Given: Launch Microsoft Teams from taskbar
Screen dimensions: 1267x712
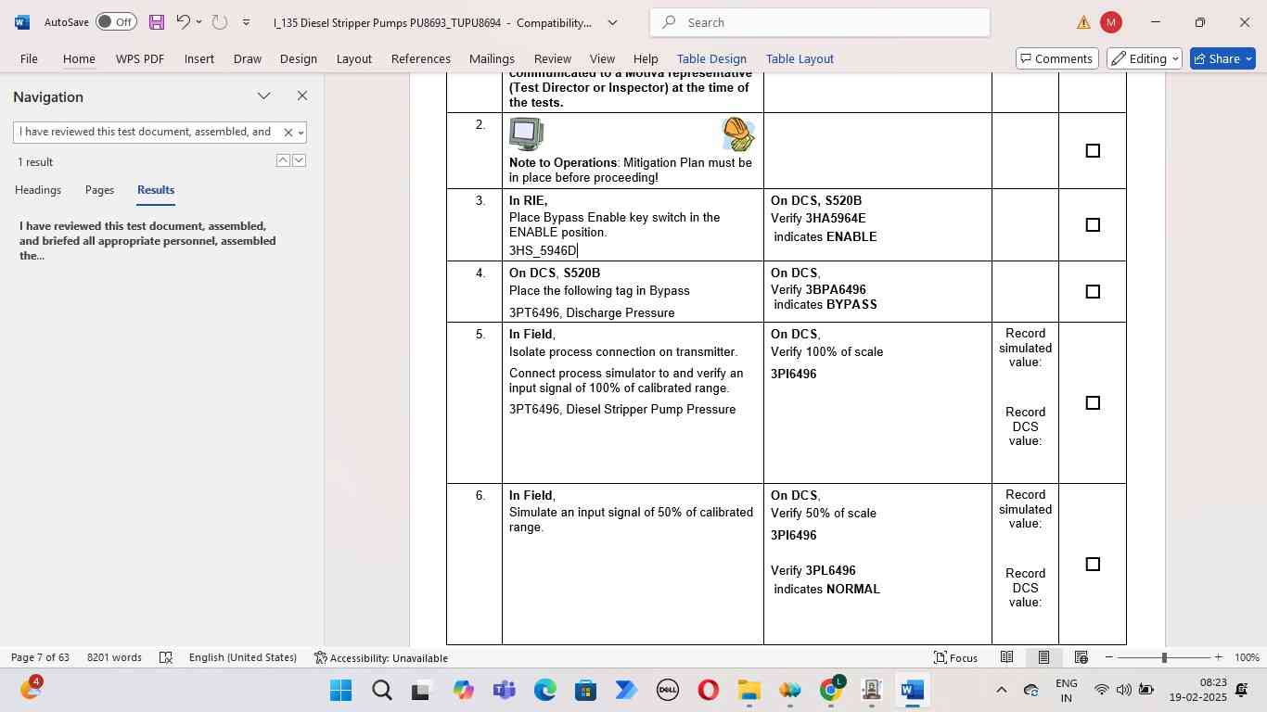Looking at the screenshot, I should (x=504, y=691).
